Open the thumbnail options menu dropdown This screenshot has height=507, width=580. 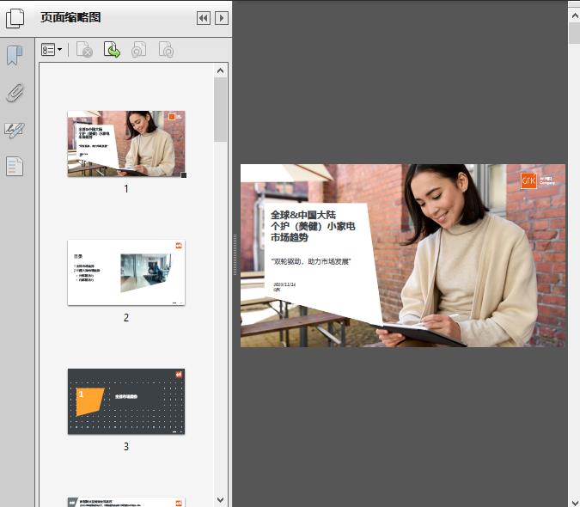point(52,50)
